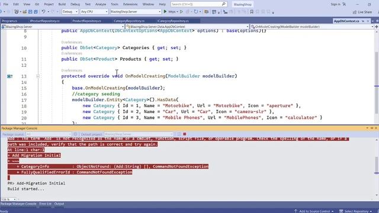Click the bookmark icon in the toolbar
Viewport: 379px width, 213px height.
pos(252,12)
